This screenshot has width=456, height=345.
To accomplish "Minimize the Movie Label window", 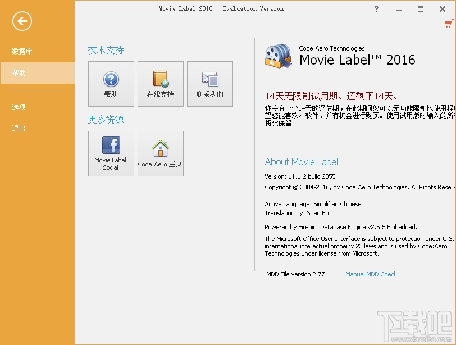I will click(399, 9).
